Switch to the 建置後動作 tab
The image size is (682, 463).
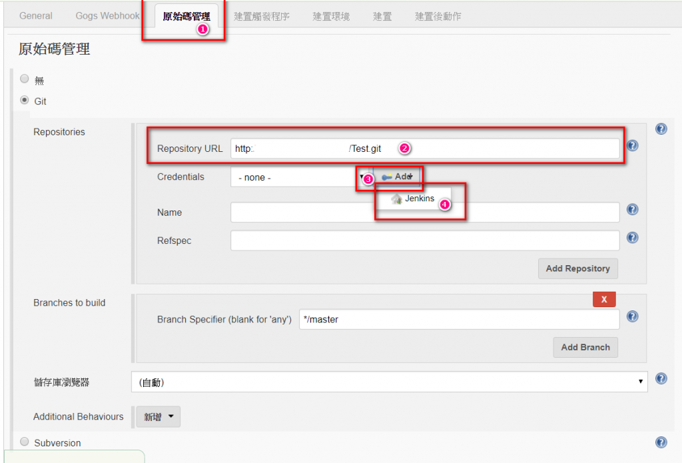(x=438, y=17)
